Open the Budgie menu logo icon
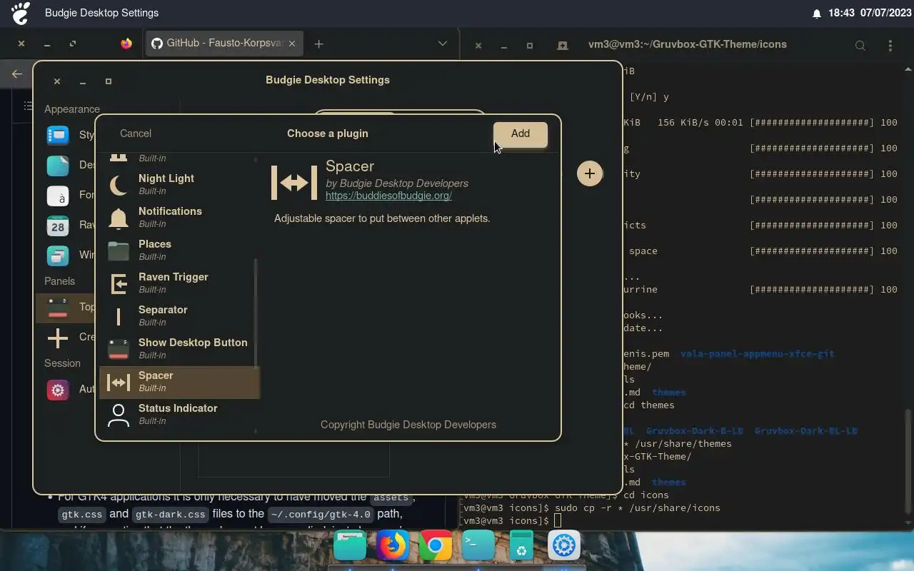 coord(21,13)
